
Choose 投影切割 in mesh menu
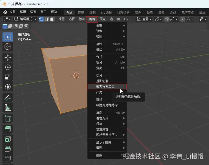(107, 81)
